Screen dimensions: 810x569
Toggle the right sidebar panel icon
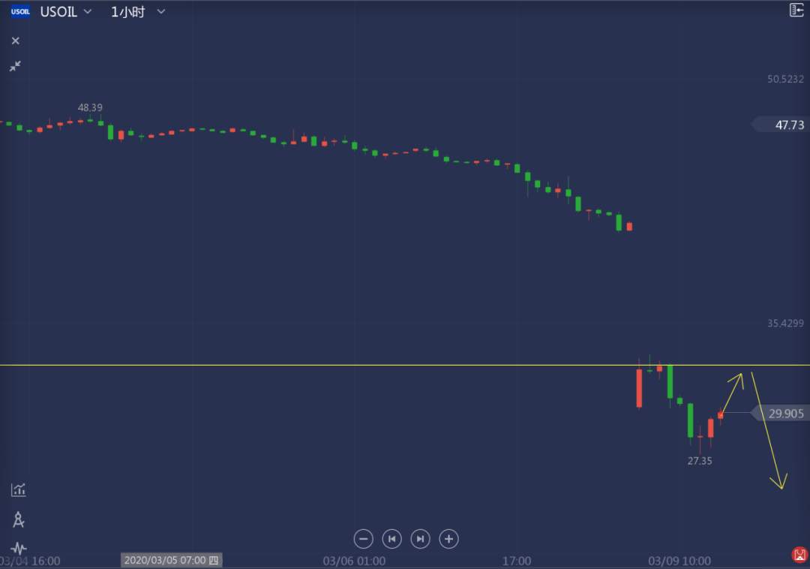796,10
